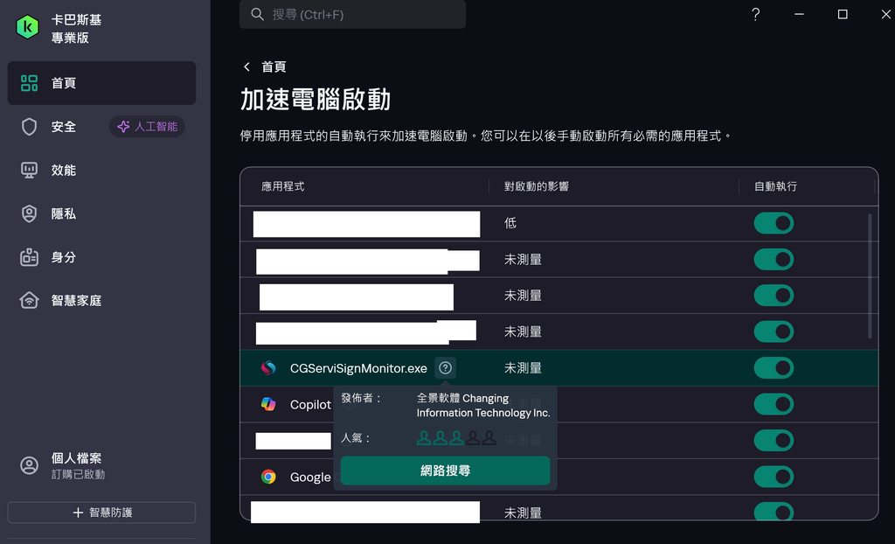Image resolution: width=895 pixels, height=544 pixels.
Task: Click the privacy shield icon beside 隱私
Action: tap(29, 213)
